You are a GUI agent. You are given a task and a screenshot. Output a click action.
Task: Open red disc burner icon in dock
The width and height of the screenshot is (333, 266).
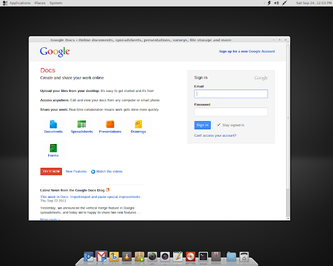point(190,257)
